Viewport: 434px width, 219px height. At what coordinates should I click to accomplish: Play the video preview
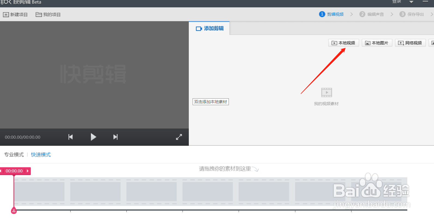[93, 137]
